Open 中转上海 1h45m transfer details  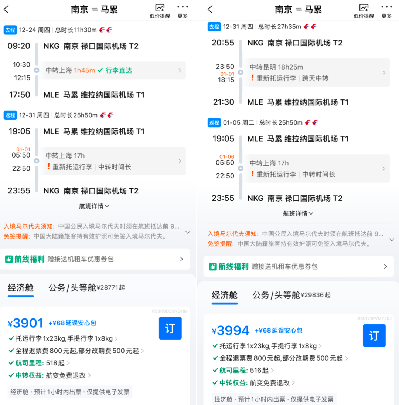pos(113,71)
